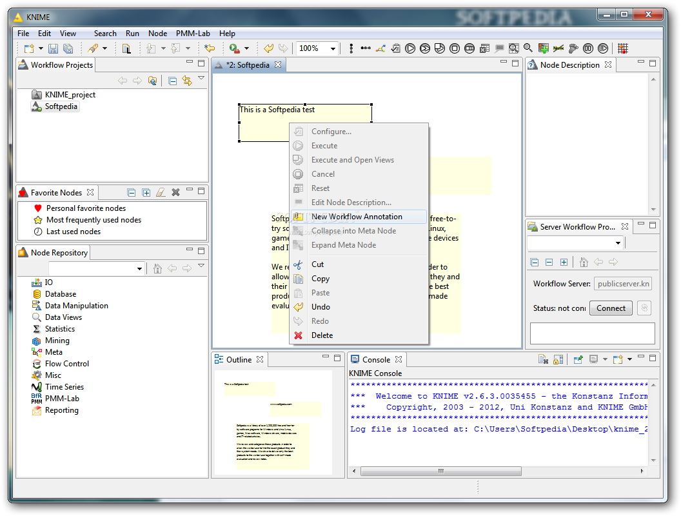This screenshot has height=516, width=681.
Task: Select the PMM-Lab repository entry
Action: point(62,399)
